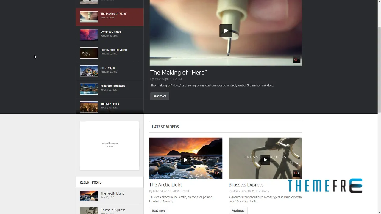The width and height of the screenshot is (381, 214).
Task: Click the "Hero" playlist thumbnail image
Action: 89,17
